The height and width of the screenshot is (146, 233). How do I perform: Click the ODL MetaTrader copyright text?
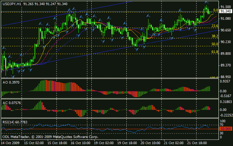pos(50,137)
